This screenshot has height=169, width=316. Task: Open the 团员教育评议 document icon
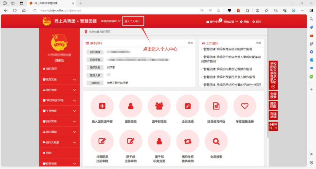point(216,106)
